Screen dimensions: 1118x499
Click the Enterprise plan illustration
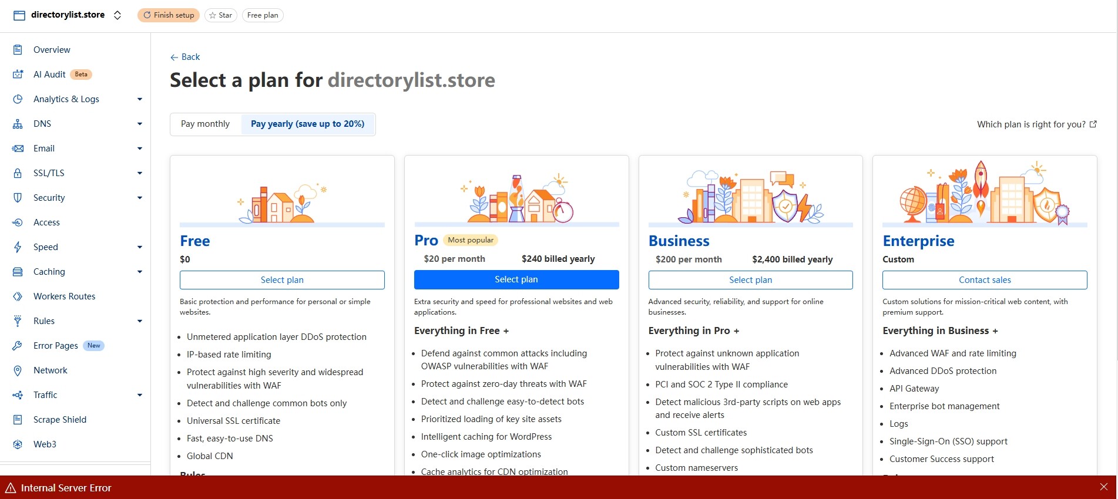click(985, 193)
